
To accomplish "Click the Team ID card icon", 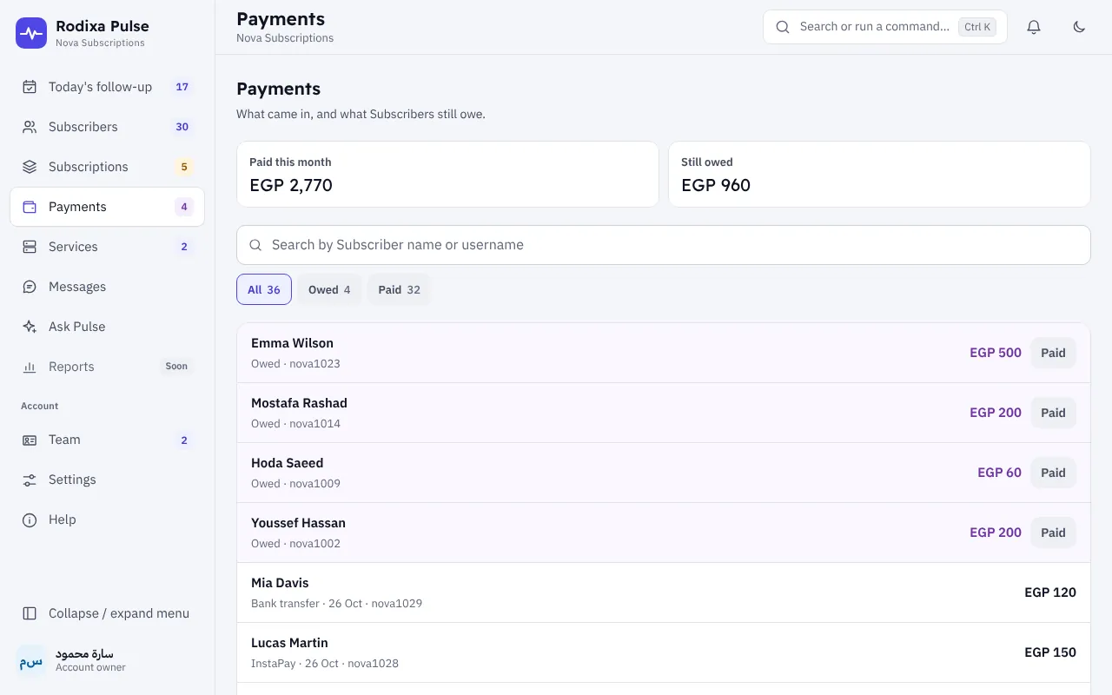I will point(30,440).
